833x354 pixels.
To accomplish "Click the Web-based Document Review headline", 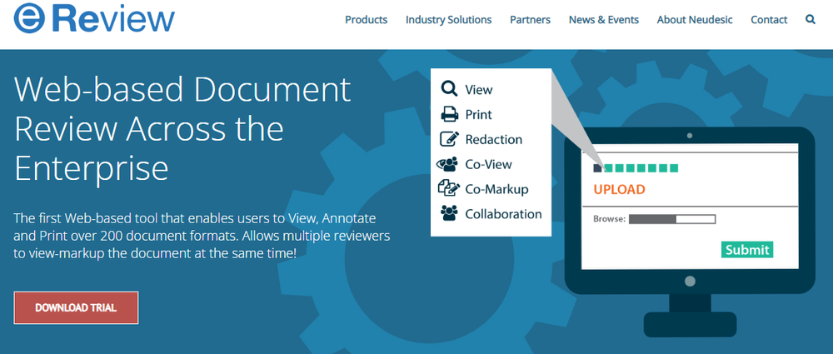I will click(182, 129).
